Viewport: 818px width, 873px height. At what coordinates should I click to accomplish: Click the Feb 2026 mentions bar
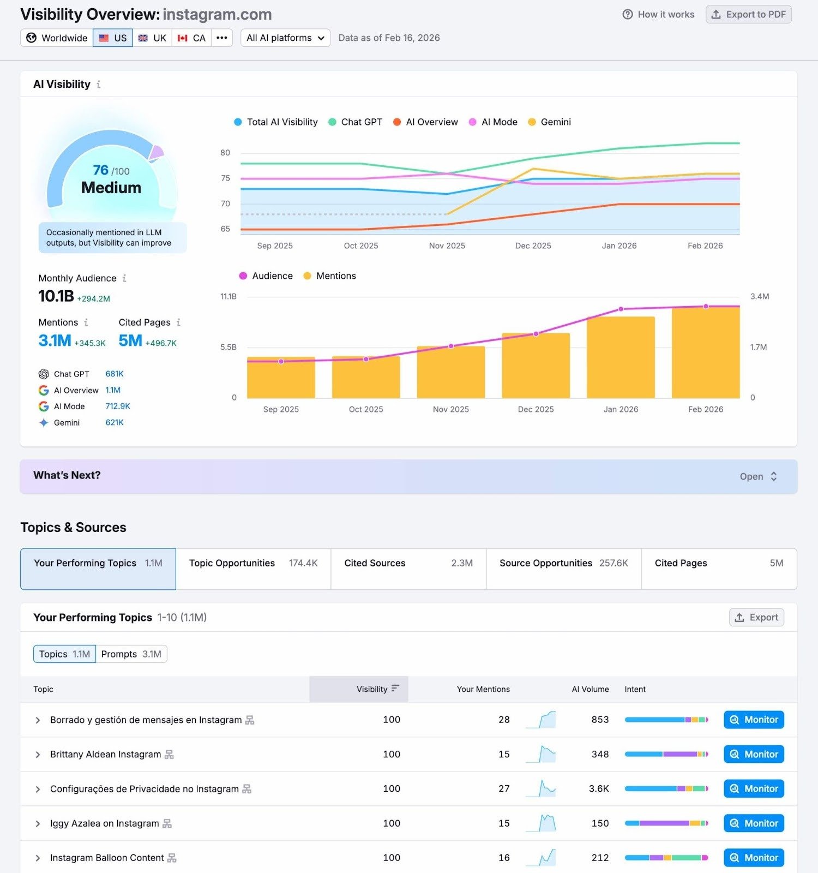[706, 352]
